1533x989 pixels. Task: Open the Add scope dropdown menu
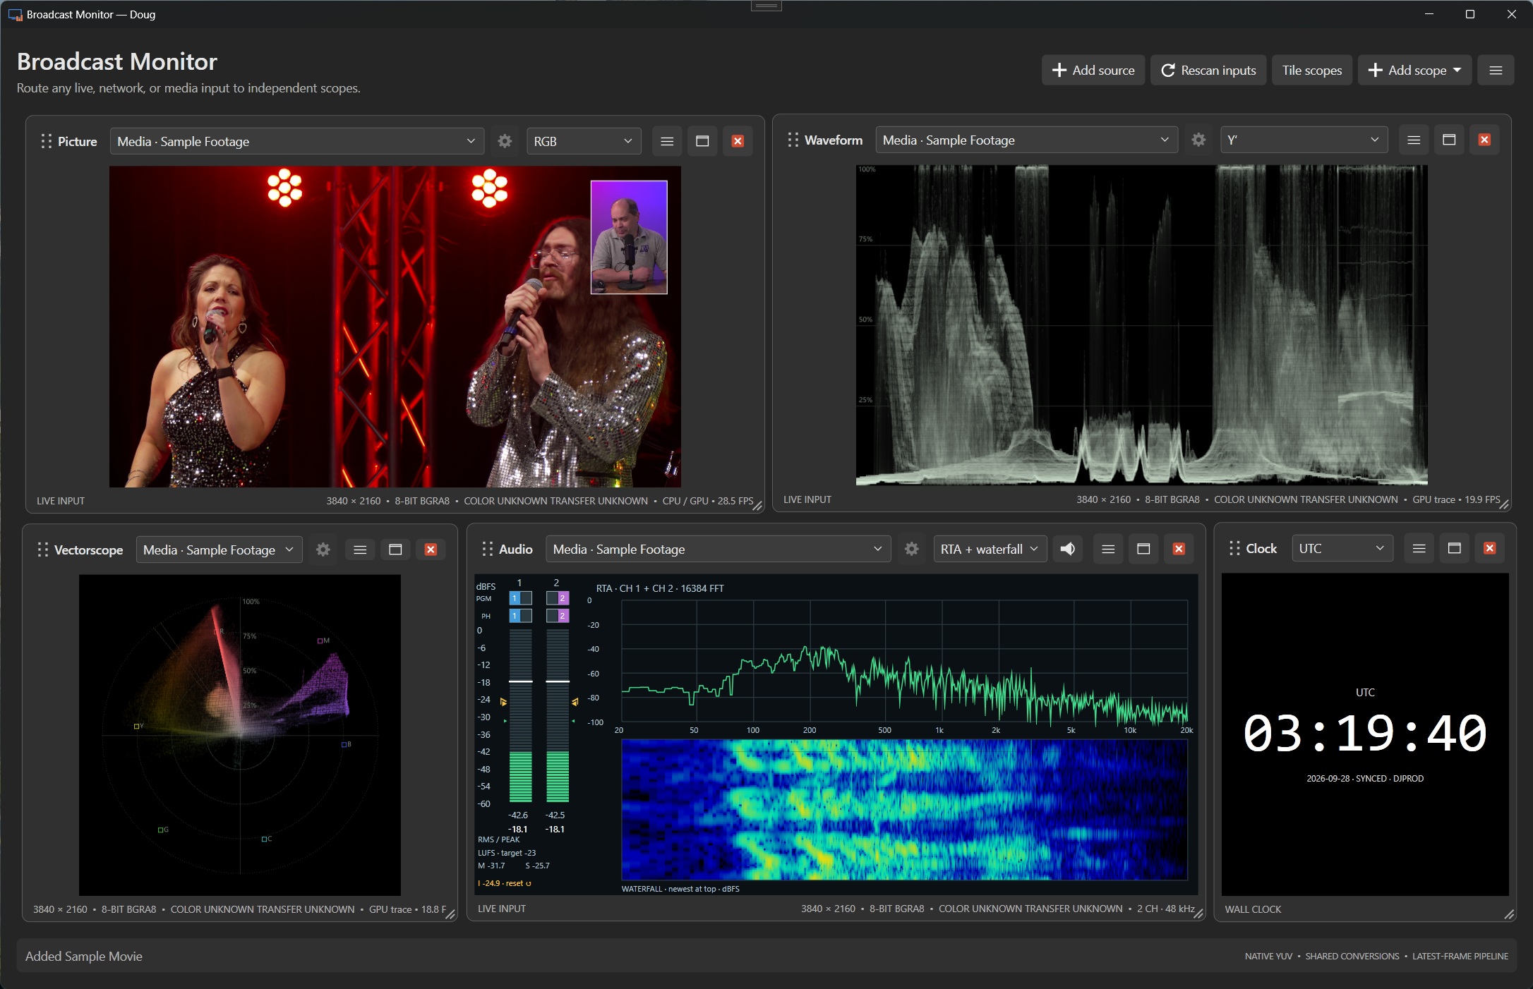click(1414, 70)
